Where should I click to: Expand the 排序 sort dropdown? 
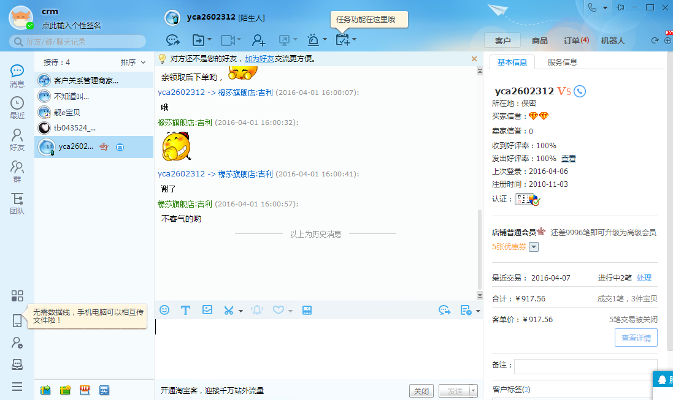tap(133, 62)
